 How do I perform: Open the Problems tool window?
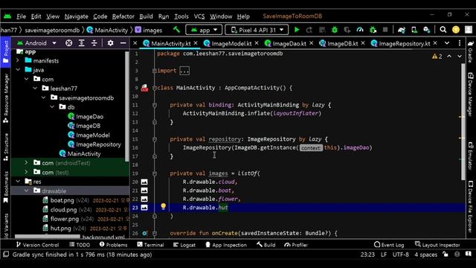(114, 245)
